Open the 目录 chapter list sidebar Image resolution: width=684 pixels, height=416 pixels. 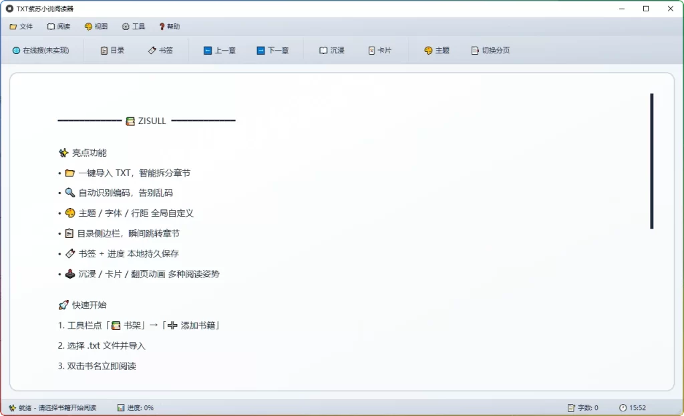tap(112, 49)
